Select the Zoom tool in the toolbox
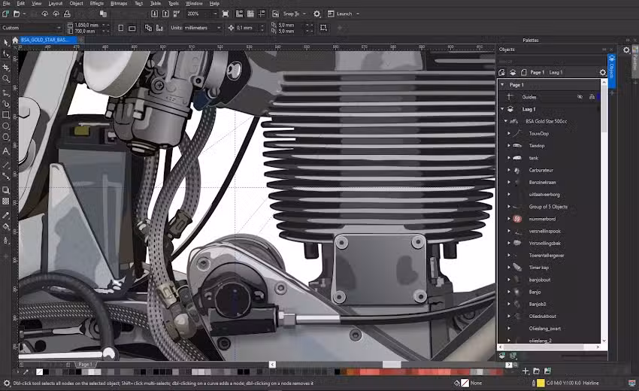The height and width of the screenshot is (391, 639). 6,78
